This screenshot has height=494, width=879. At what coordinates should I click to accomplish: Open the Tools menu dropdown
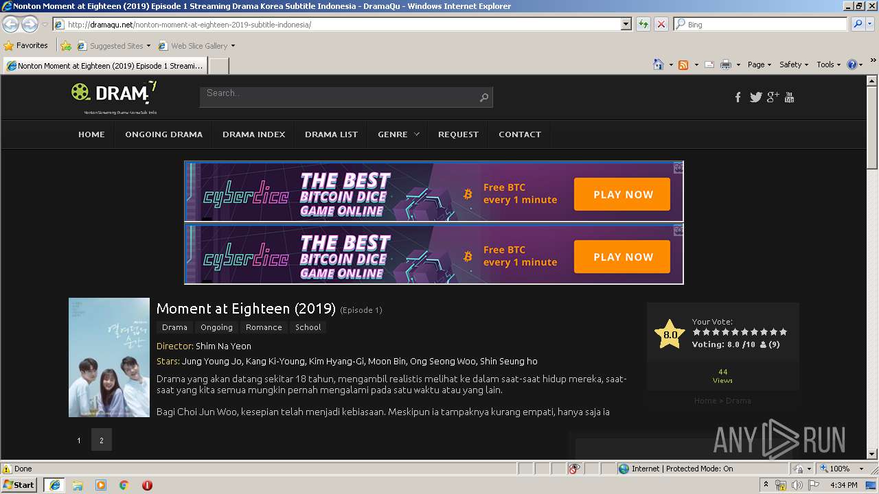(829, 64)
